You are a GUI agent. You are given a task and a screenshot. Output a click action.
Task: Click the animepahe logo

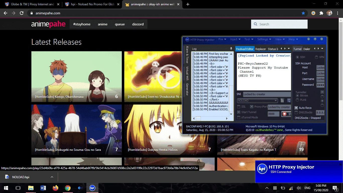tap(48, 24)
